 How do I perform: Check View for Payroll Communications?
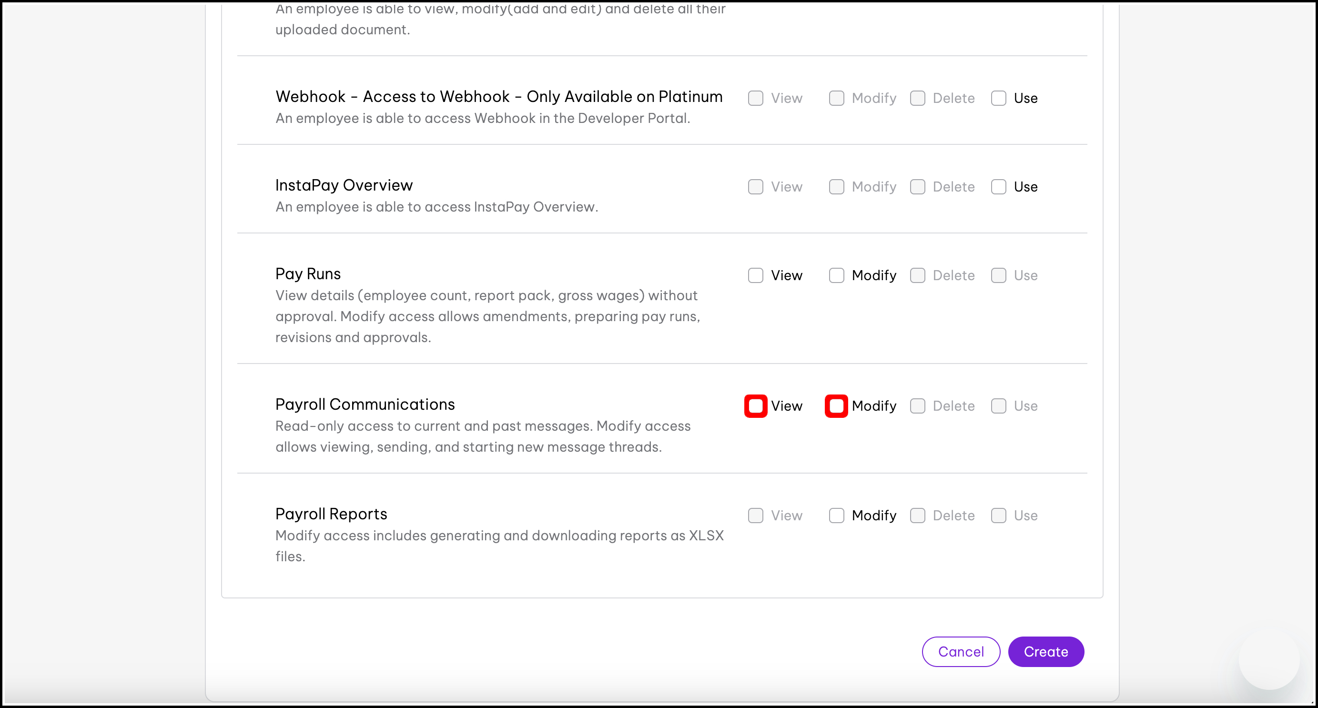pyautogui.click(x=755, y=406)
